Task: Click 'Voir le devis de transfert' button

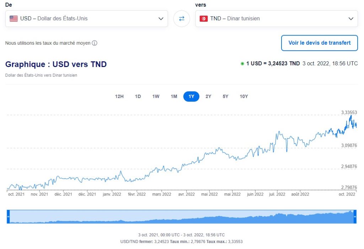Action: coord(319,43)
